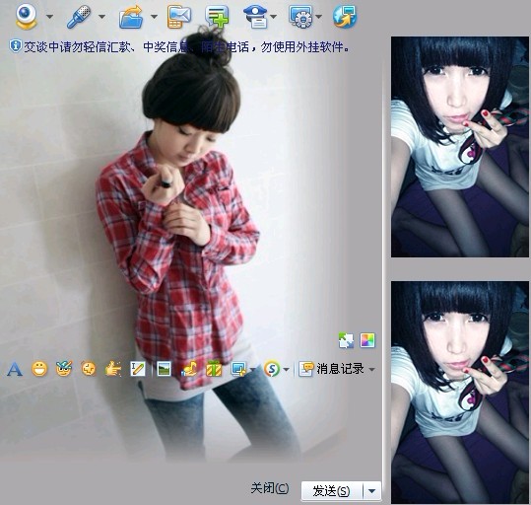Click the anti-fraud warning text notice
Image resolution: width=531 pixels, height=505 pixels.
point(186,46)
